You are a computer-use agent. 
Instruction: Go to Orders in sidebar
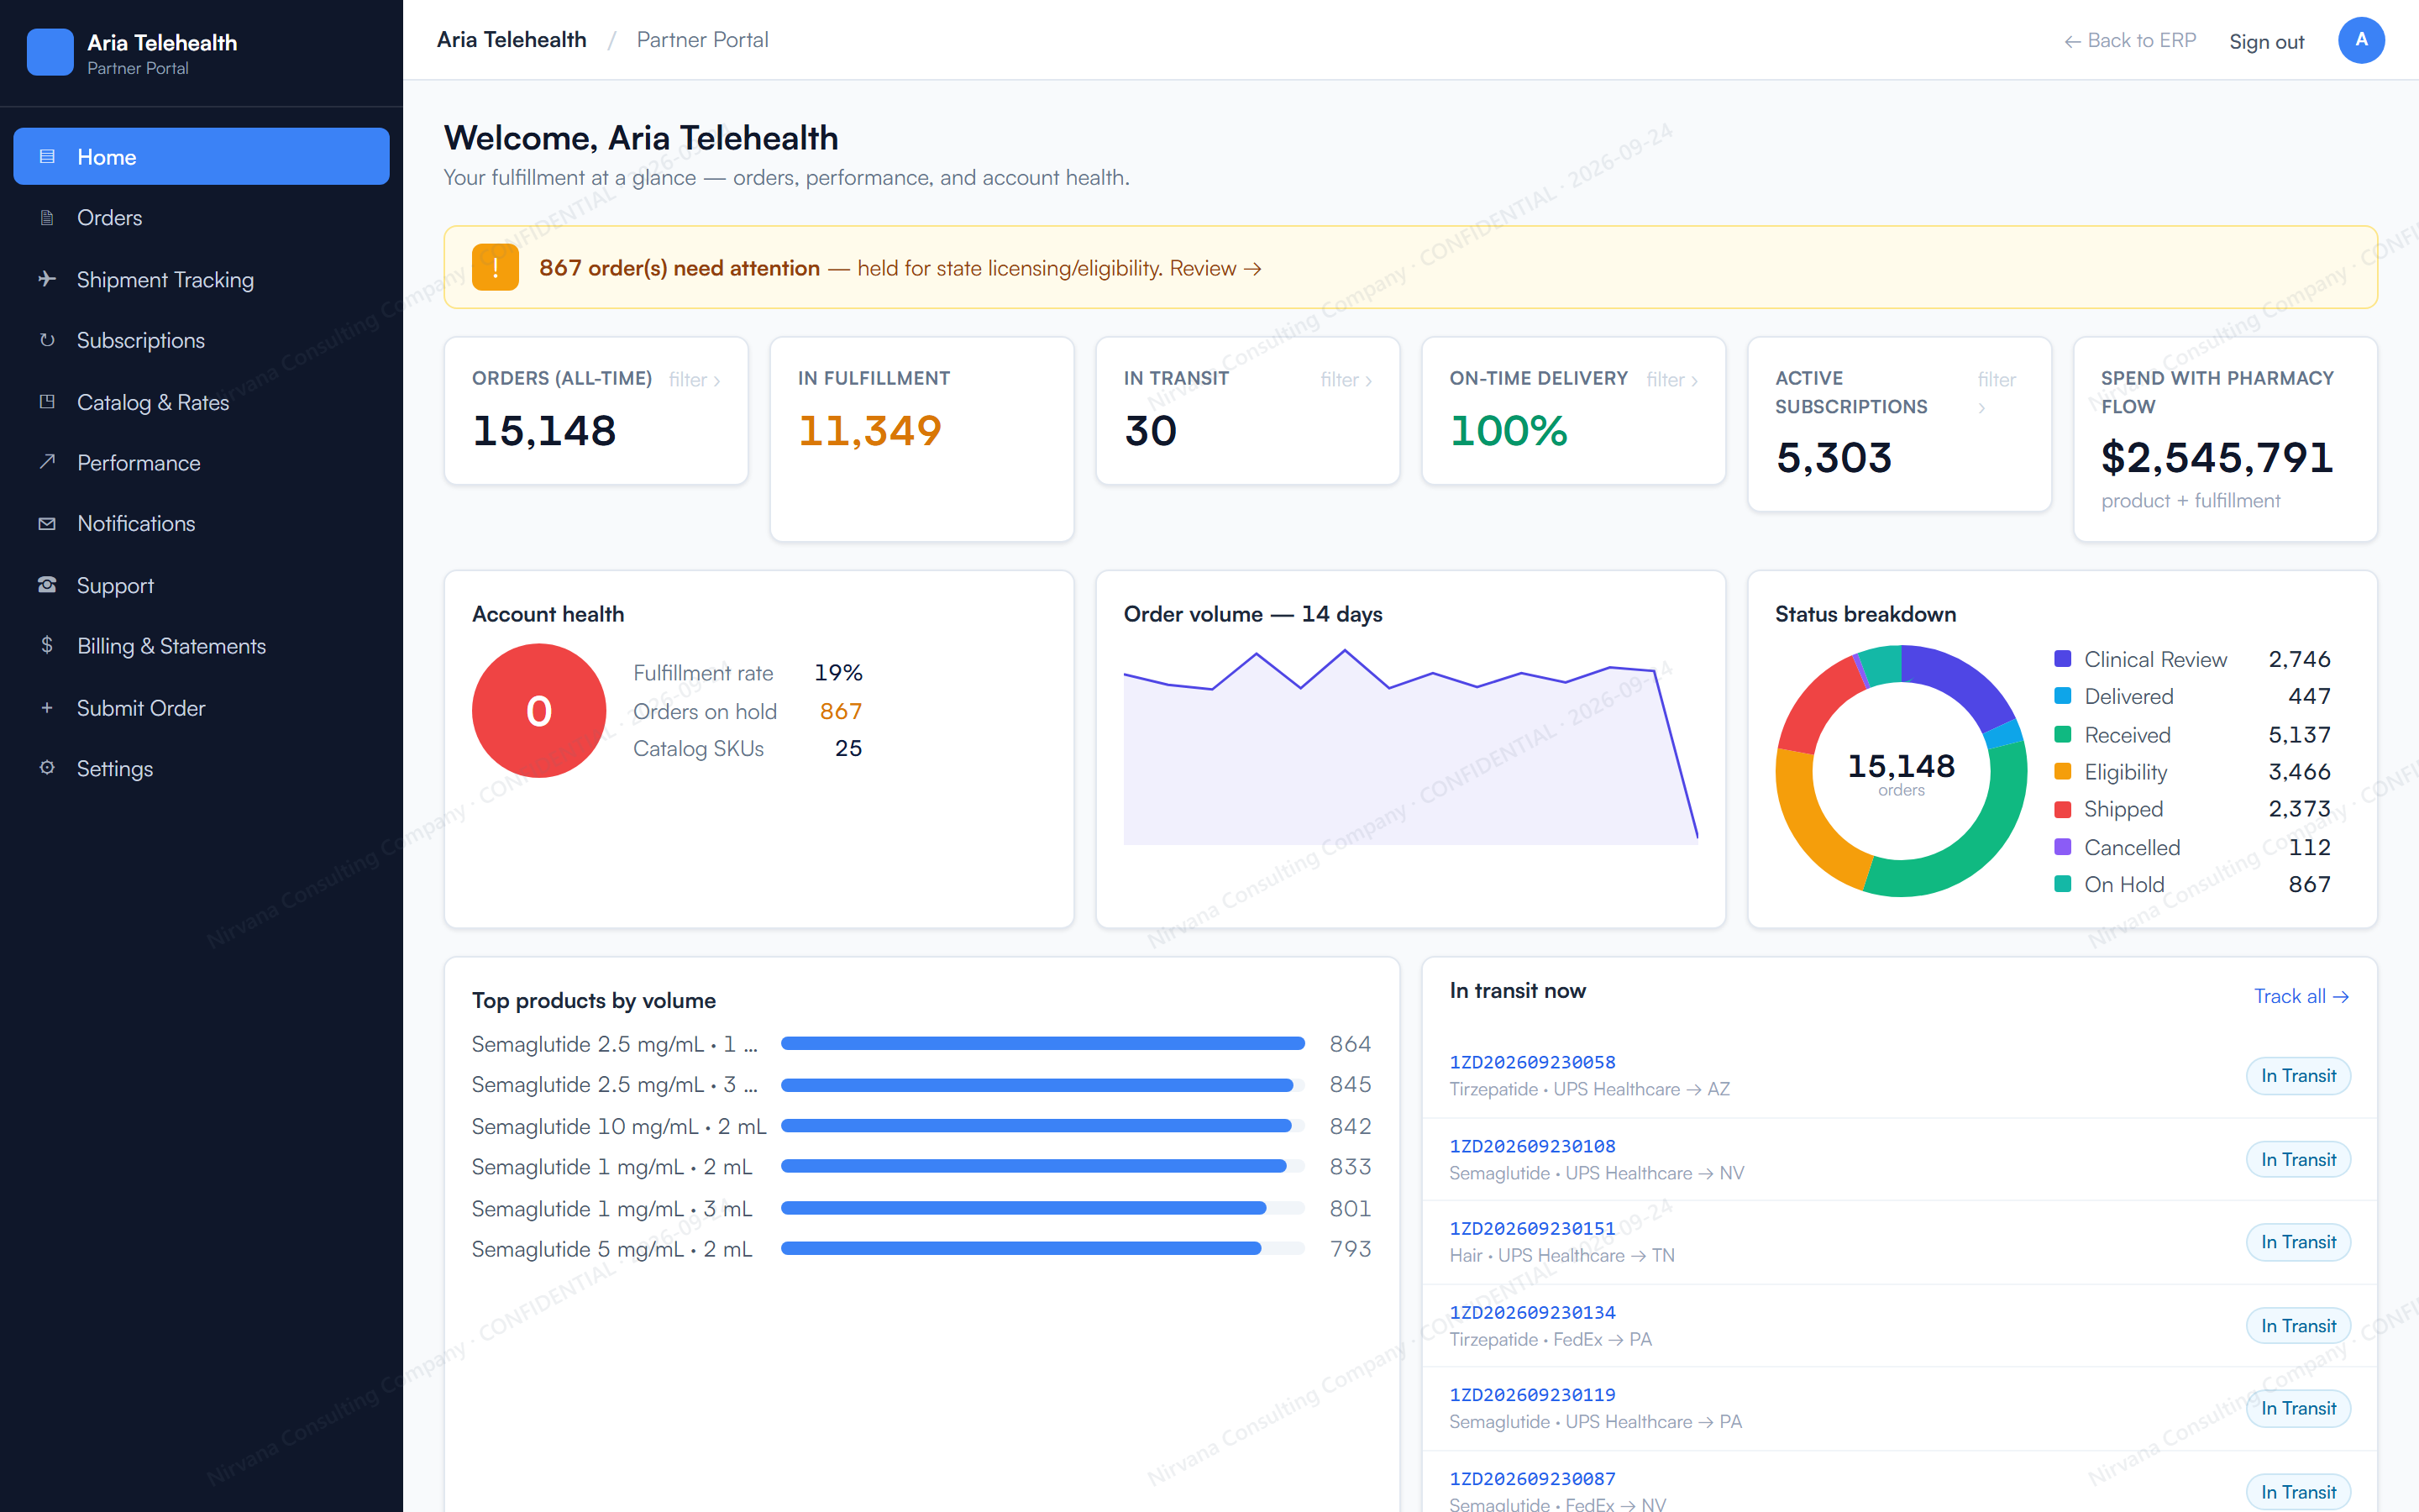[201, 218]
